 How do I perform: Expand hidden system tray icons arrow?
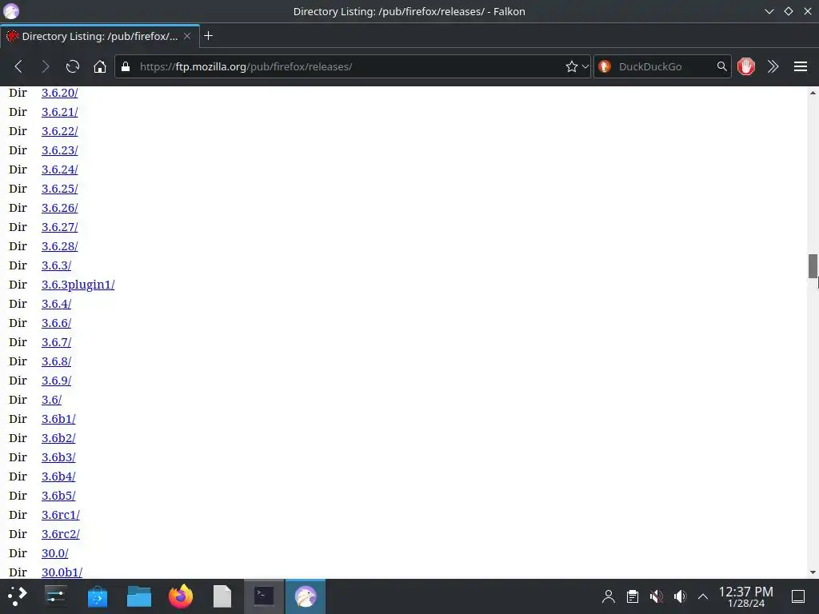[x=703, y=596]
